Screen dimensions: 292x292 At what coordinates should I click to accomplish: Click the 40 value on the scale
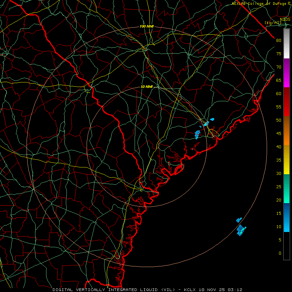coord(279,147)
